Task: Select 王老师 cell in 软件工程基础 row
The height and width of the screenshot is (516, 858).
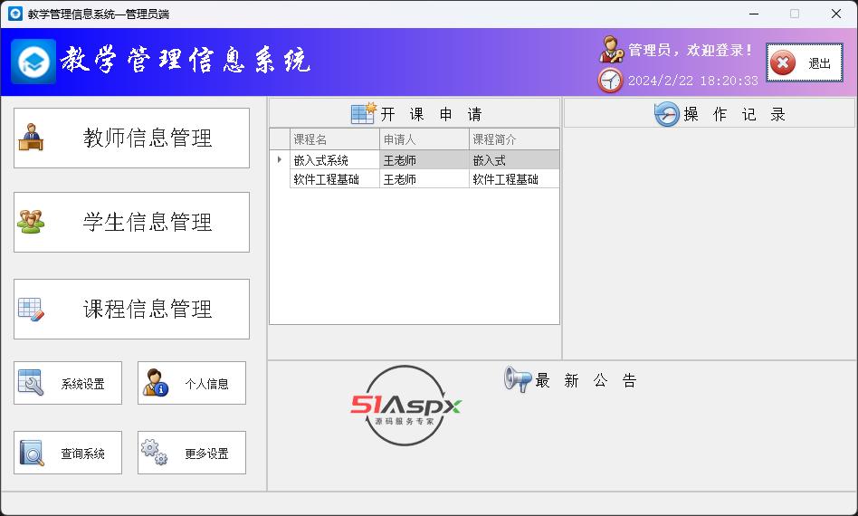Action: 424,179
